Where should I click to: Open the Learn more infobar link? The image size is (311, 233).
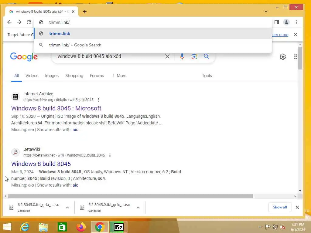click(280, 35)
